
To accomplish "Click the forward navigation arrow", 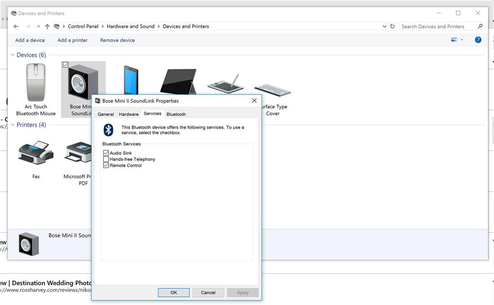I will coord(28,27).
